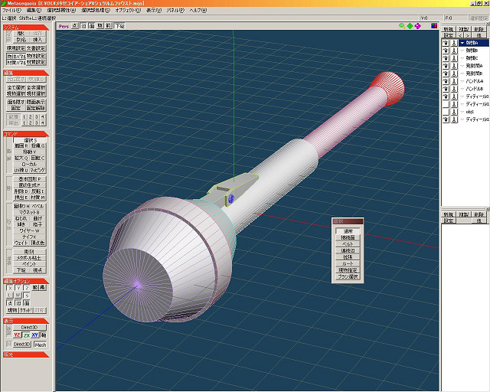The height and width of the screenshot is (392, 490).
Task: Select the 移動 V move tool
Action: tap(30, 152)
